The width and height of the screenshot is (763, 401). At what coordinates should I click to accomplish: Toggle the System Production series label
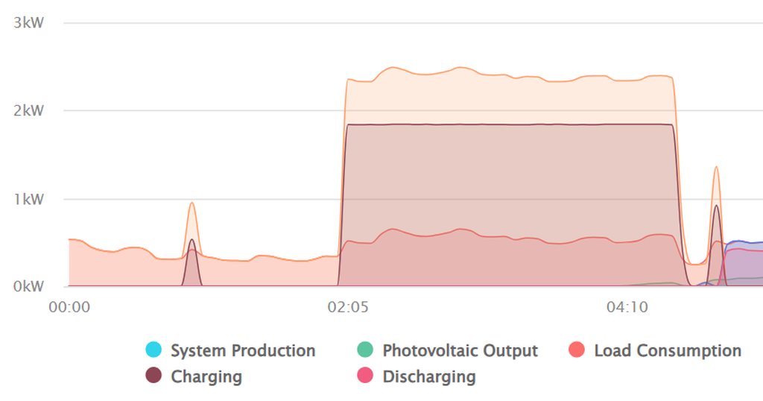(x=243, y=350)
